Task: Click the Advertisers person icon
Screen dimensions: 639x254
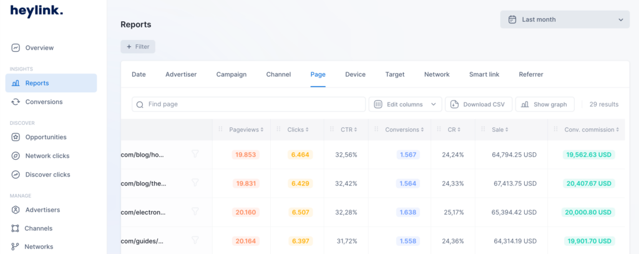Action: coord(16,210)
